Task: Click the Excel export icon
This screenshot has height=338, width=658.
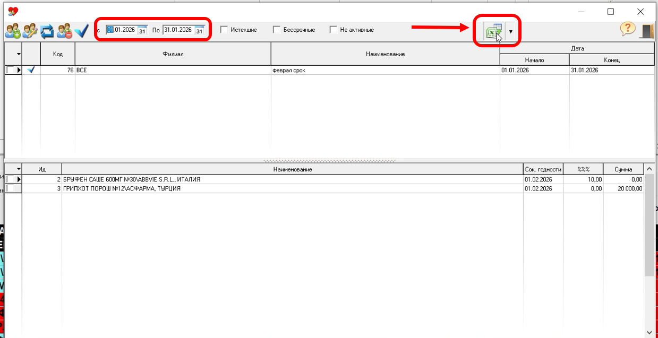Action: (494, 31)
